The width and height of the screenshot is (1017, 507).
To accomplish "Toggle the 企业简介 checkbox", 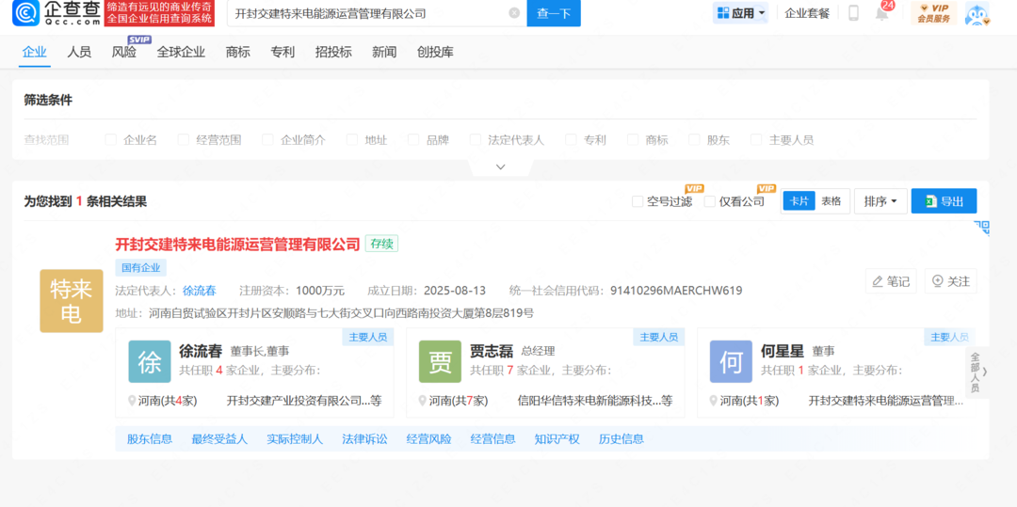I will coord(267,139).
